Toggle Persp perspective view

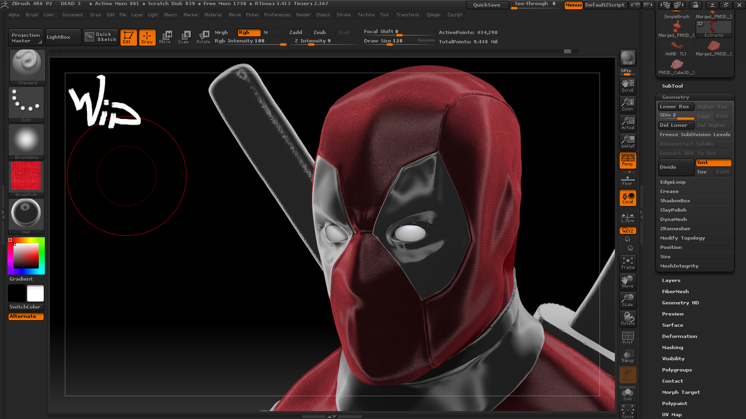point(628,160)
